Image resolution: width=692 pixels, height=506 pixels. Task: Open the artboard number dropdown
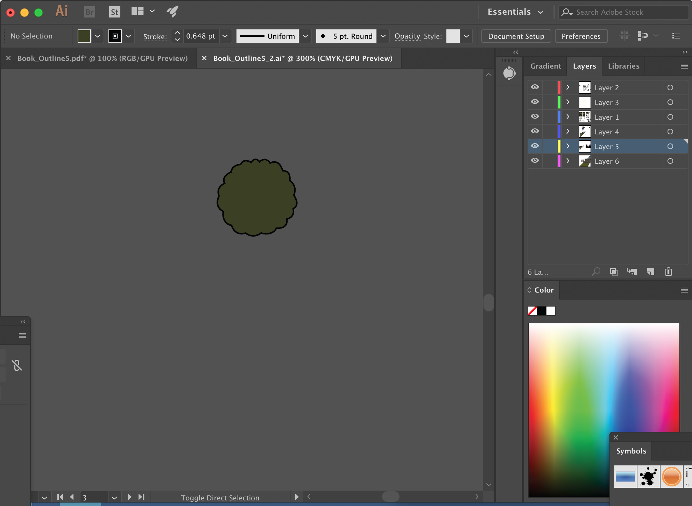114,497
